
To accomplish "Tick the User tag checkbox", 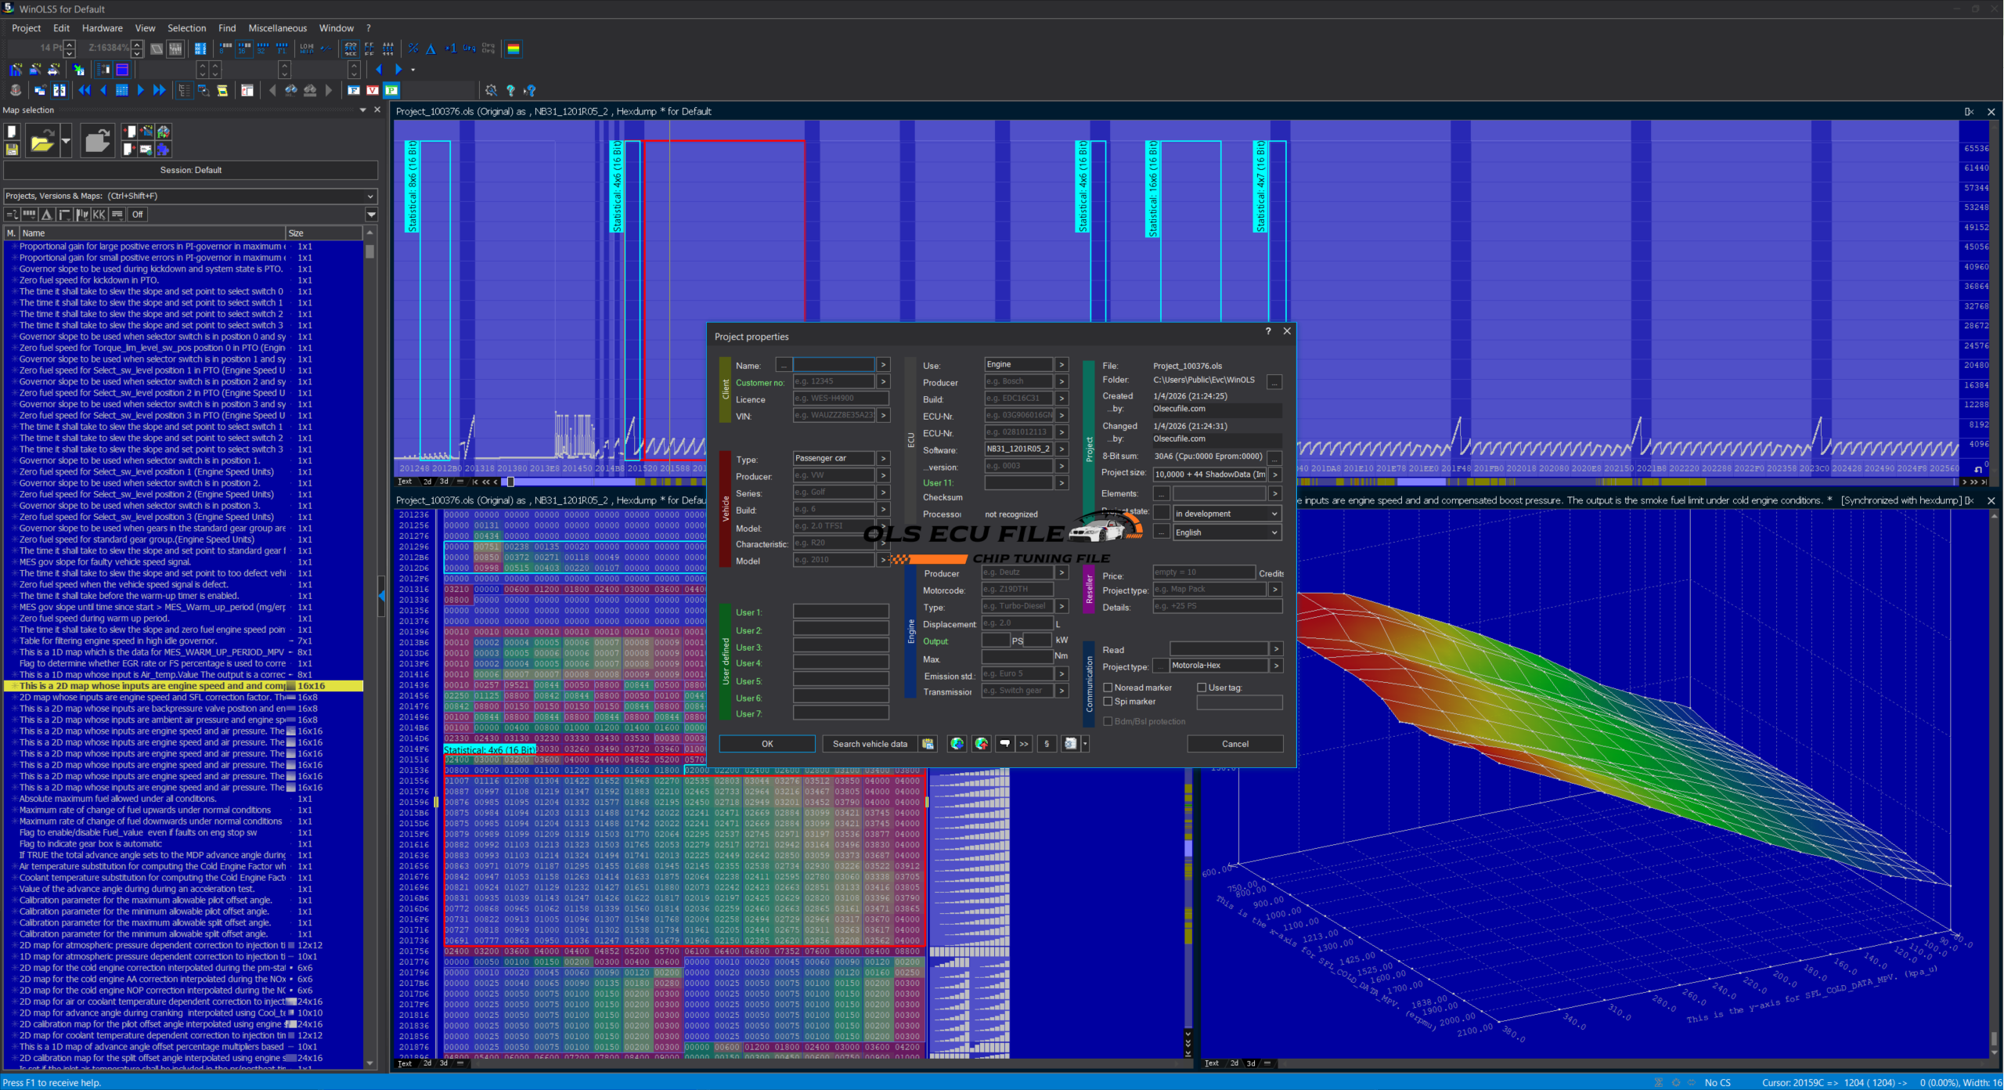I will [x=1202, y=688].
